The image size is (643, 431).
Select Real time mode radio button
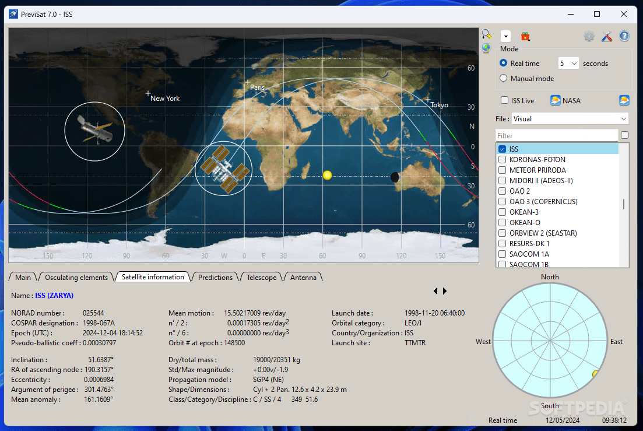[x=504, y=63]
